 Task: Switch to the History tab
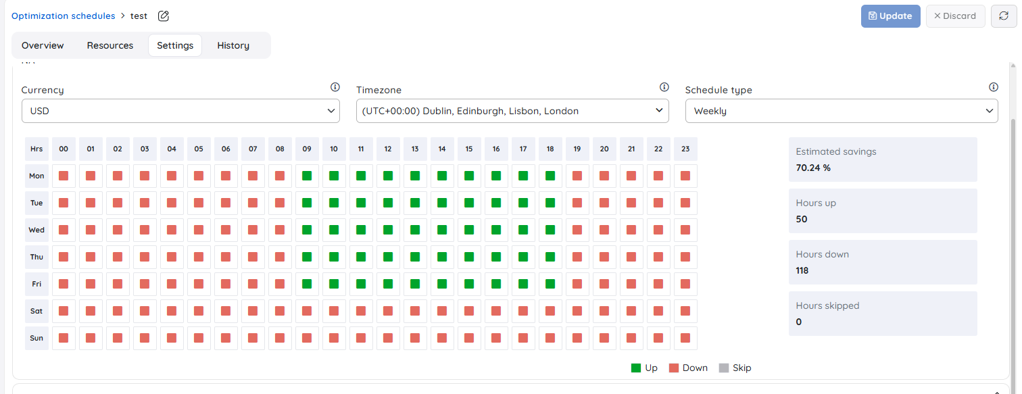pos(233,45)
